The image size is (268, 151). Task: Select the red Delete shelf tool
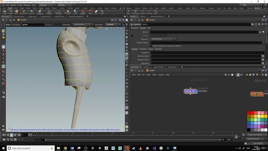pyautogui.click(x=90, y=12)
